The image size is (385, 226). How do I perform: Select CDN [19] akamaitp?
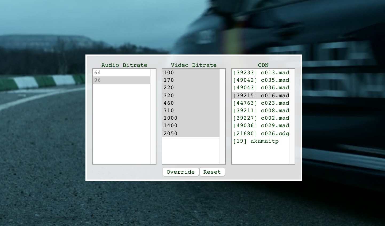260,141
